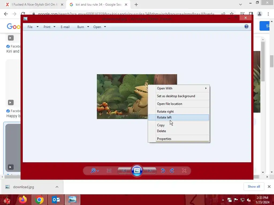Click the E-mail toolbar button
The image size is (274, 205).
click(x=65, y=27)
